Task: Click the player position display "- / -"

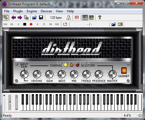Action: click(x=90, y=24)
